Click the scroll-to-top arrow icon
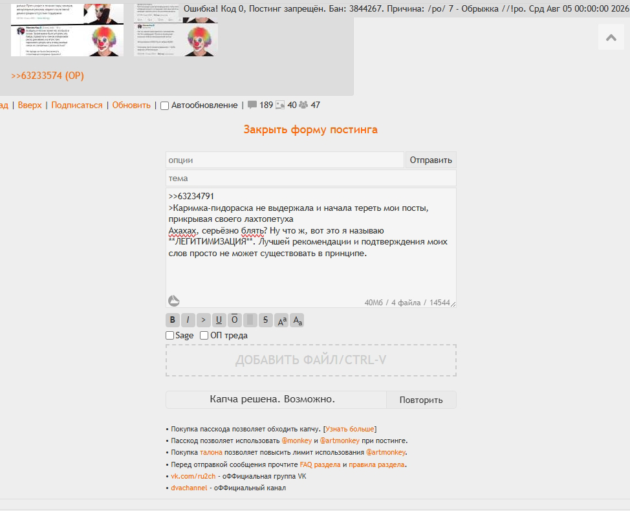Viewport: 630px width, 511px height. (x=611, y=38)
